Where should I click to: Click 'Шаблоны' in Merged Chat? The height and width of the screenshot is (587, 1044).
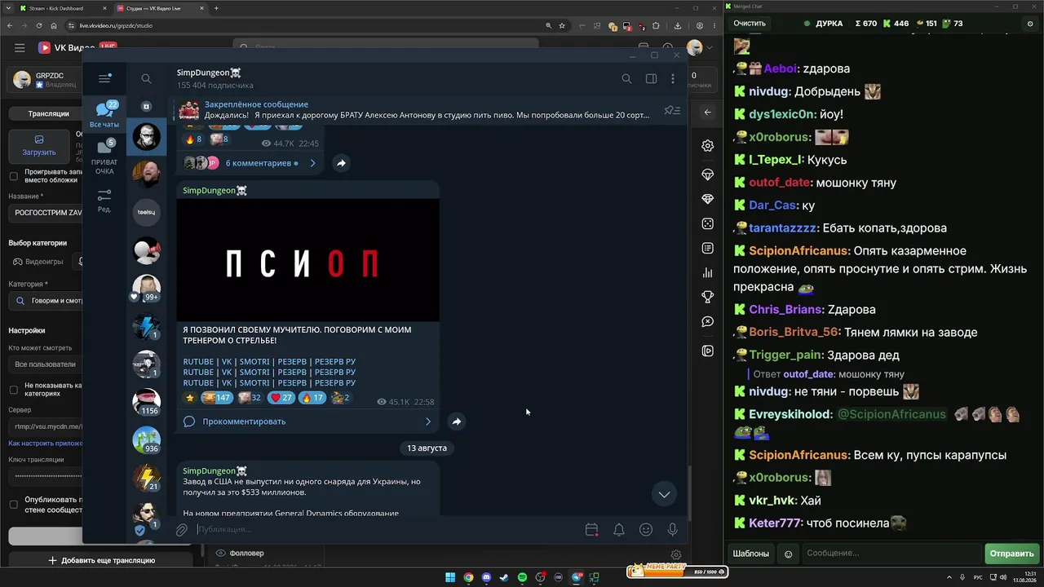click(x=750, y=554)
